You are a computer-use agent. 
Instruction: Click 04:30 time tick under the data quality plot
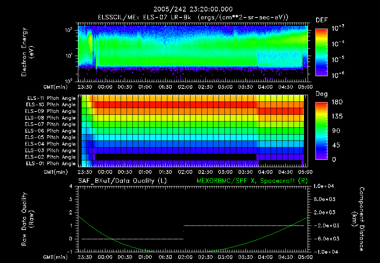coord(285,257)
